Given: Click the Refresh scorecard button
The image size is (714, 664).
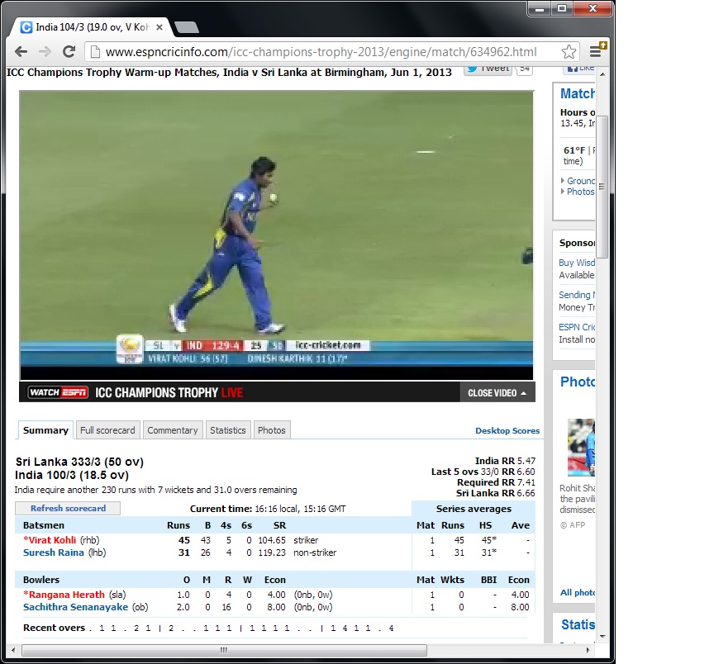Looking at the screenshot, I should coord(68,509).
